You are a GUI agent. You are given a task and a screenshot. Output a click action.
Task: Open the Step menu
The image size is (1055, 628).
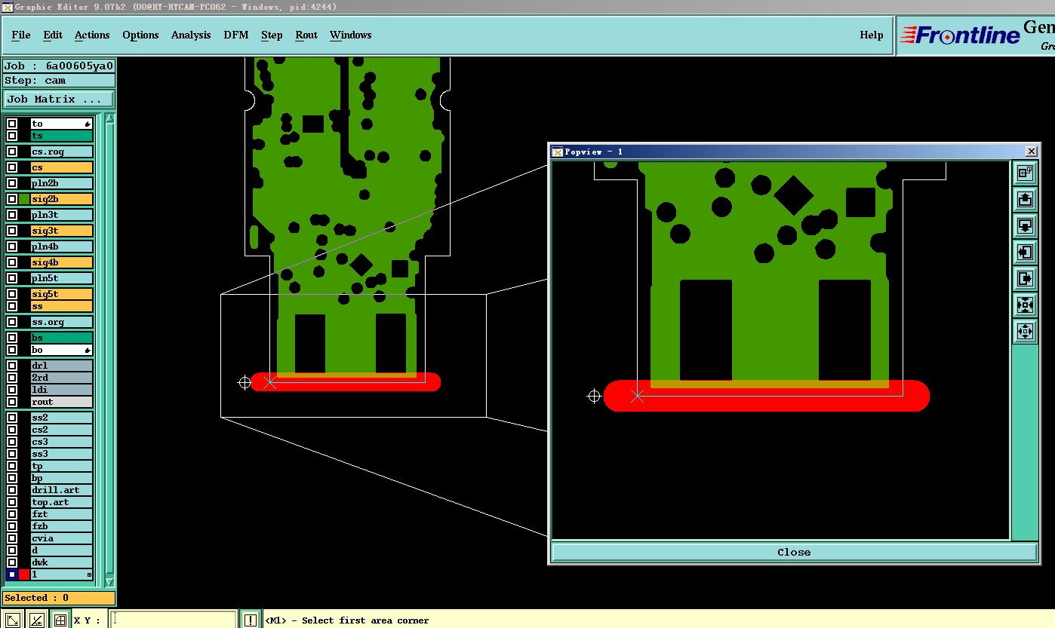click(x=272, y=35)
